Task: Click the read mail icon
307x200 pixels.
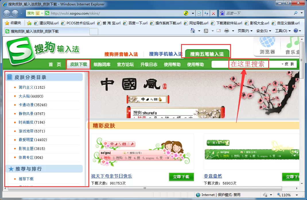Action: [x=219, y=31]
